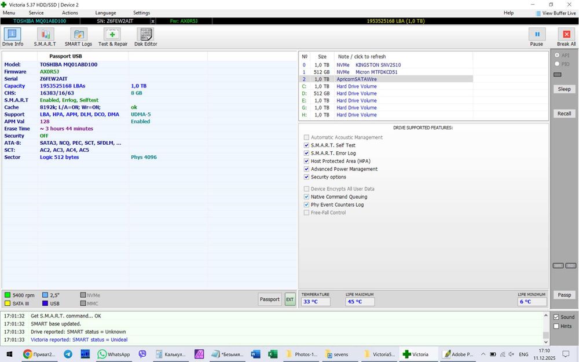Open the Actions menu

(70, 13)
